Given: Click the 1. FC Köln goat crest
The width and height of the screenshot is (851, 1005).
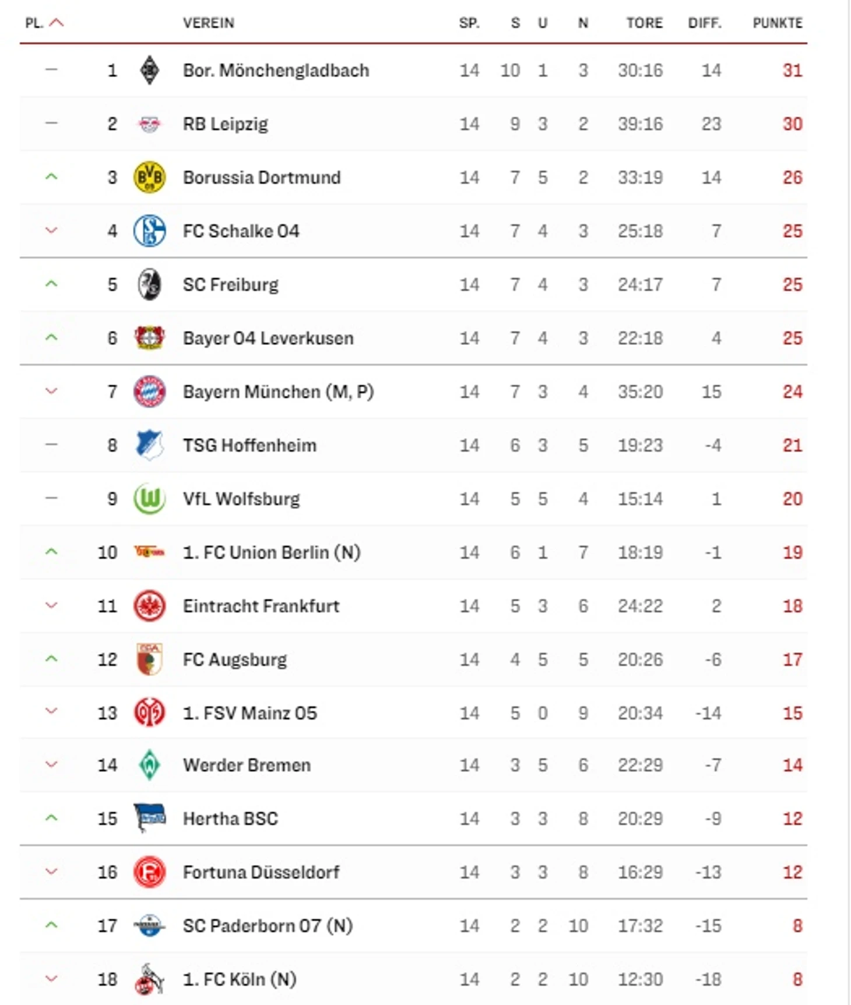Looking at the screenshot, I should (x=149, y=979).
